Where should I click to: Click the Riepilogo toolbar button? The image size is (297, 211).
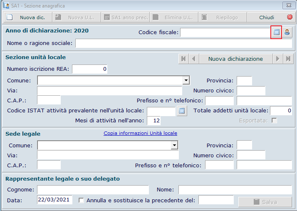point(222,17)
